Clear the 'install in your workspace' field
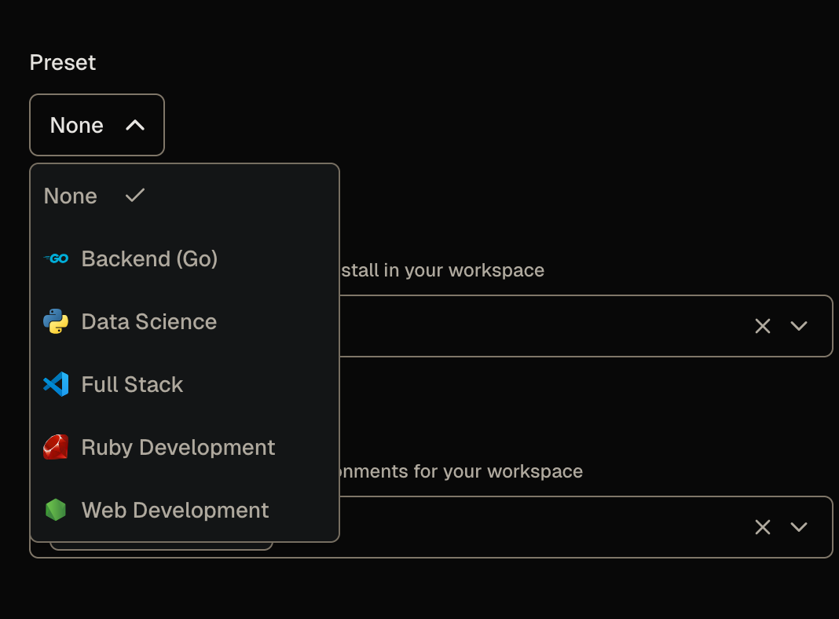This screenshot has width=839, height=619. 763,326
